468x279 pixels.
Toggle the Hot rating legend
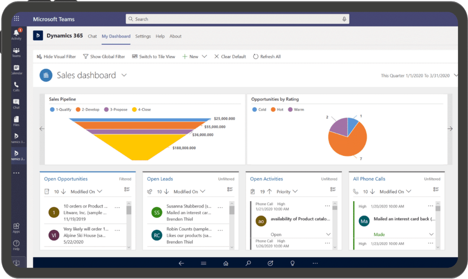[x=277, y=110]
